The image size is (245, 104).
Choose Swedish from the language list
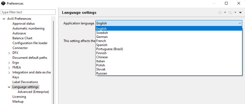coord(169,33)
